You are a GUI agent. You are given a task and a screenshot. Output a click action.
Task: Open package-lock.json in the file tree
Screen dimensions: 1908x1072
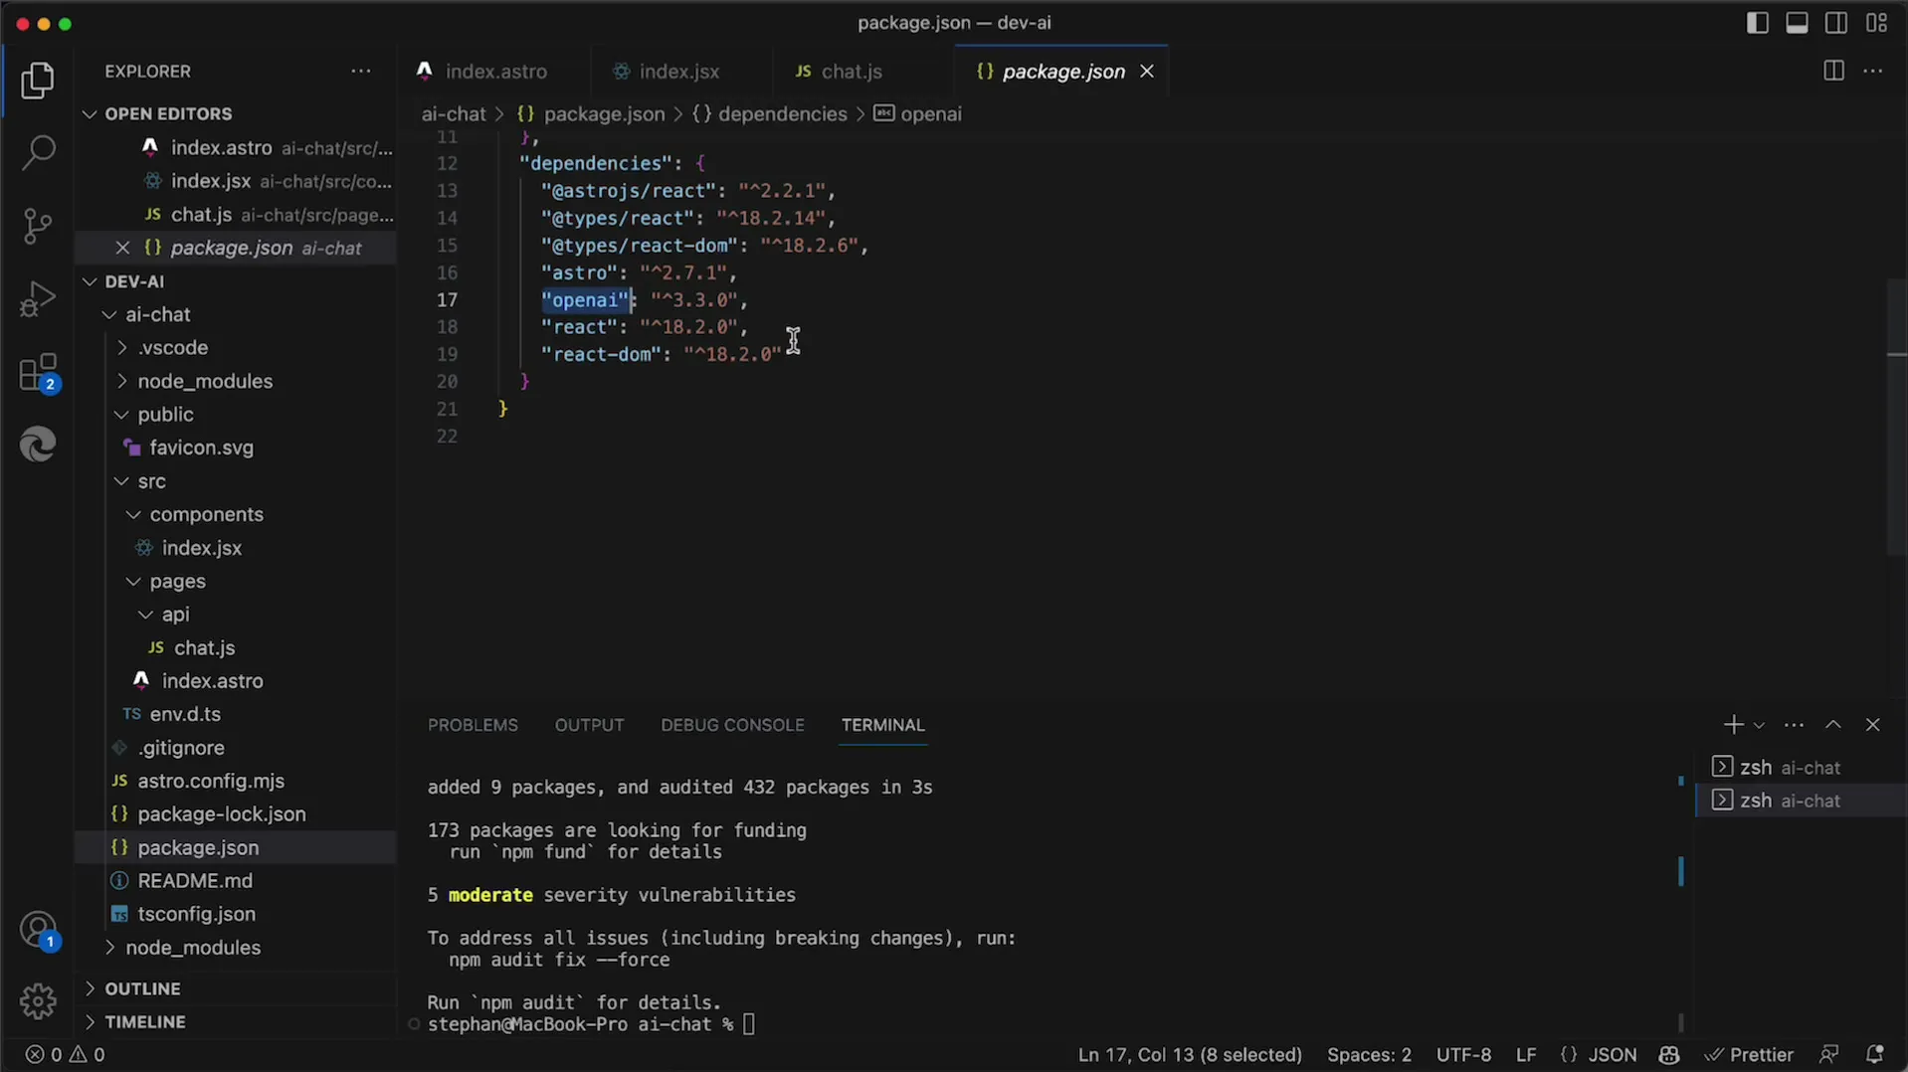(x=222, y=814)
